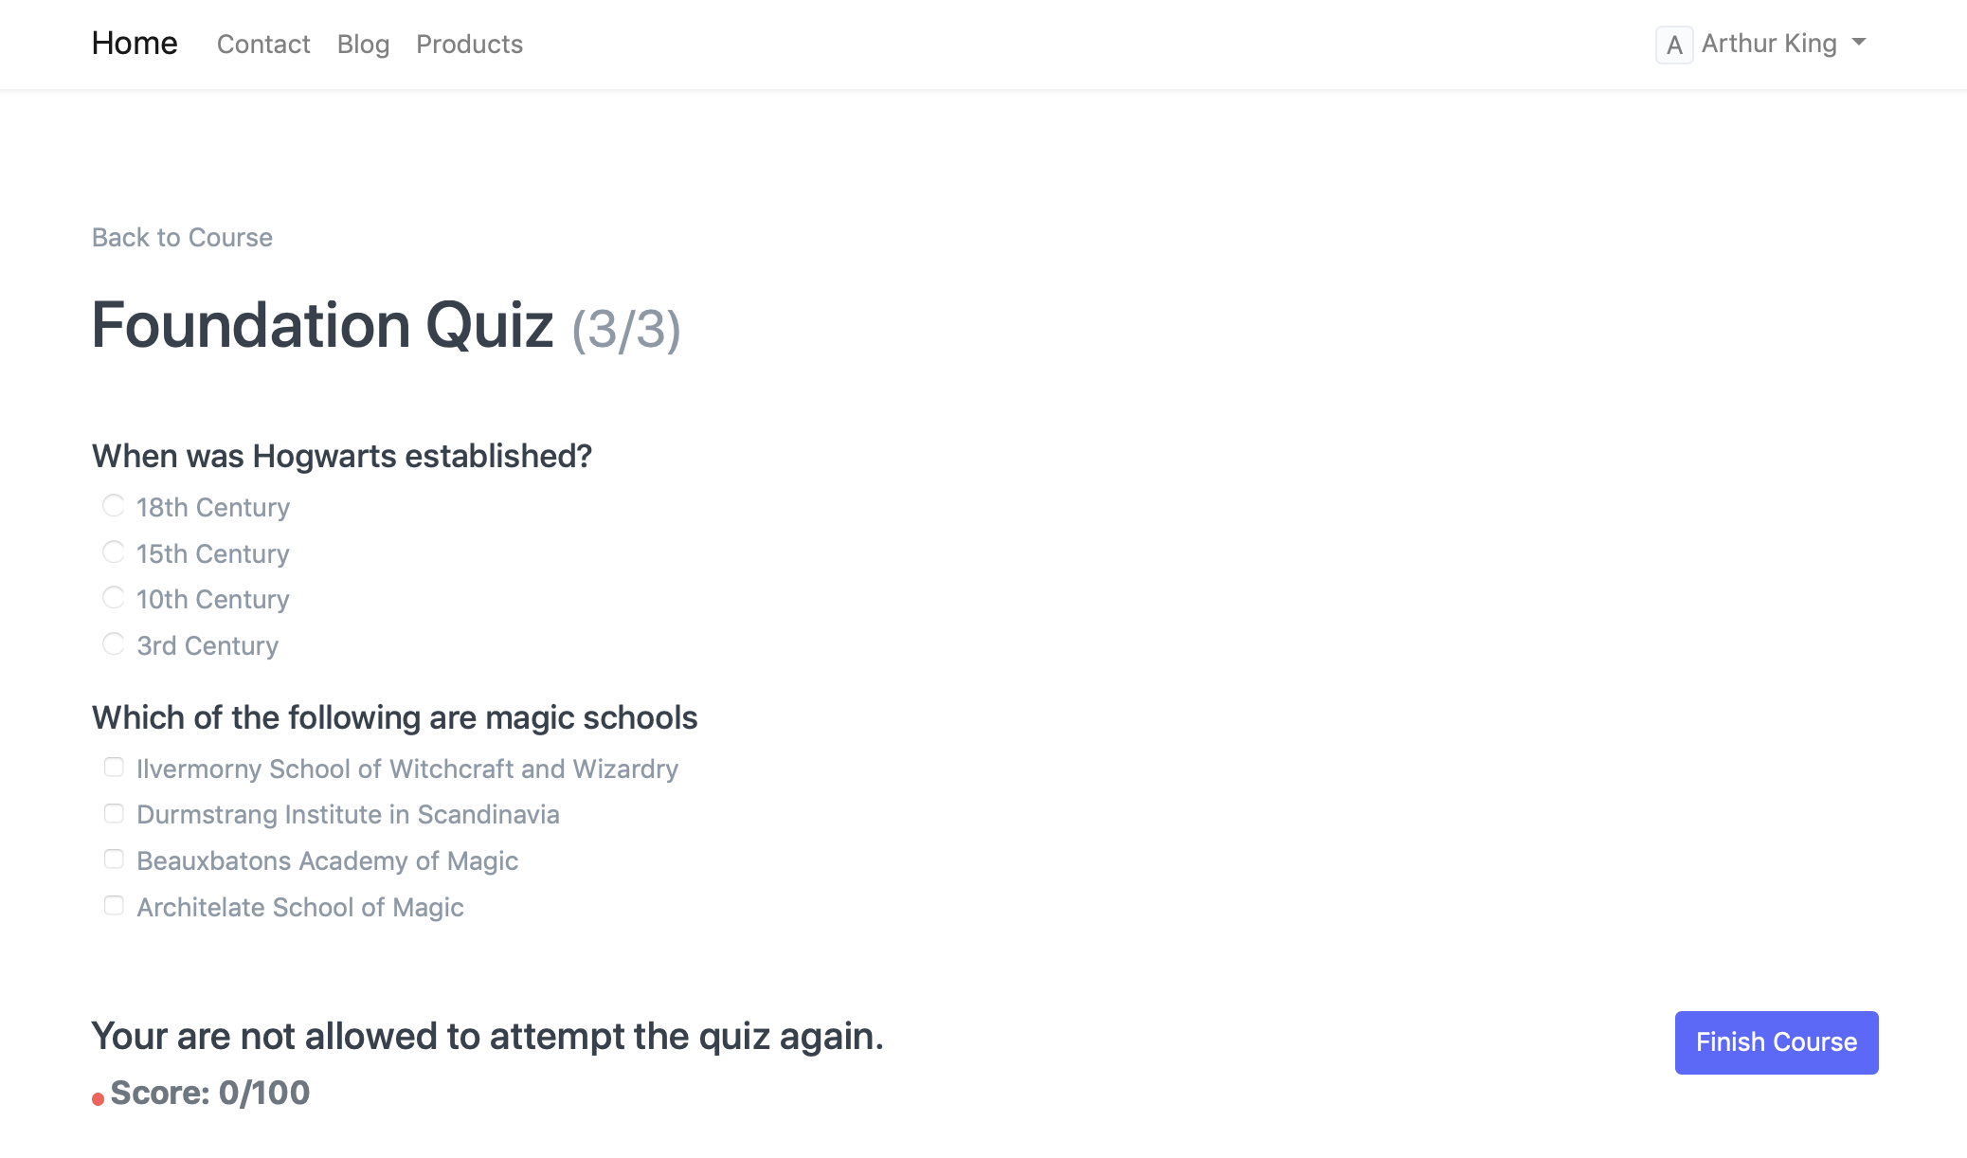Pick the 3rd Century radio button

click(x=114, y=644)
